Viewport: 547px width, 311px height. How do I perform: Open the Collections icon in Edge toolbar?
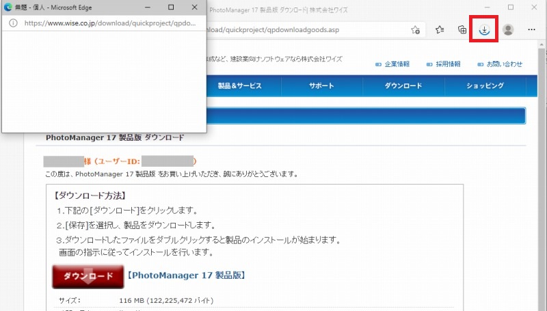(462, 30)
